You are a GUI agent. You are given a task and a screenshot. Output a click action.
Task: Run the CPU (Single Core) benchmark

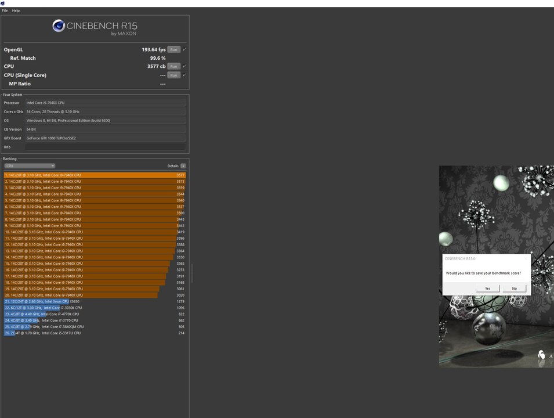173,75
